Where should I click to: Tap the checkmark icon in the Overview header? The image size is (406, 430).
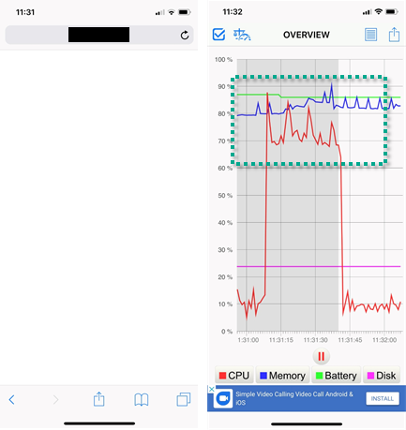pyautogui.click(x=218, y=35)
